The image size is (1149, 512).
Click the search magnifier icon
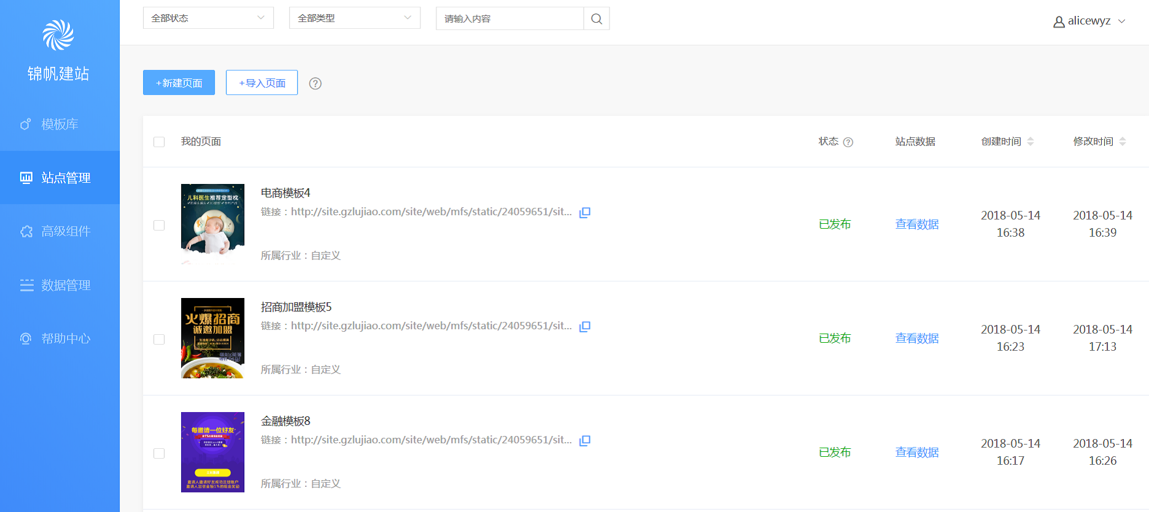pyautogui.click(x=596, y=19)
